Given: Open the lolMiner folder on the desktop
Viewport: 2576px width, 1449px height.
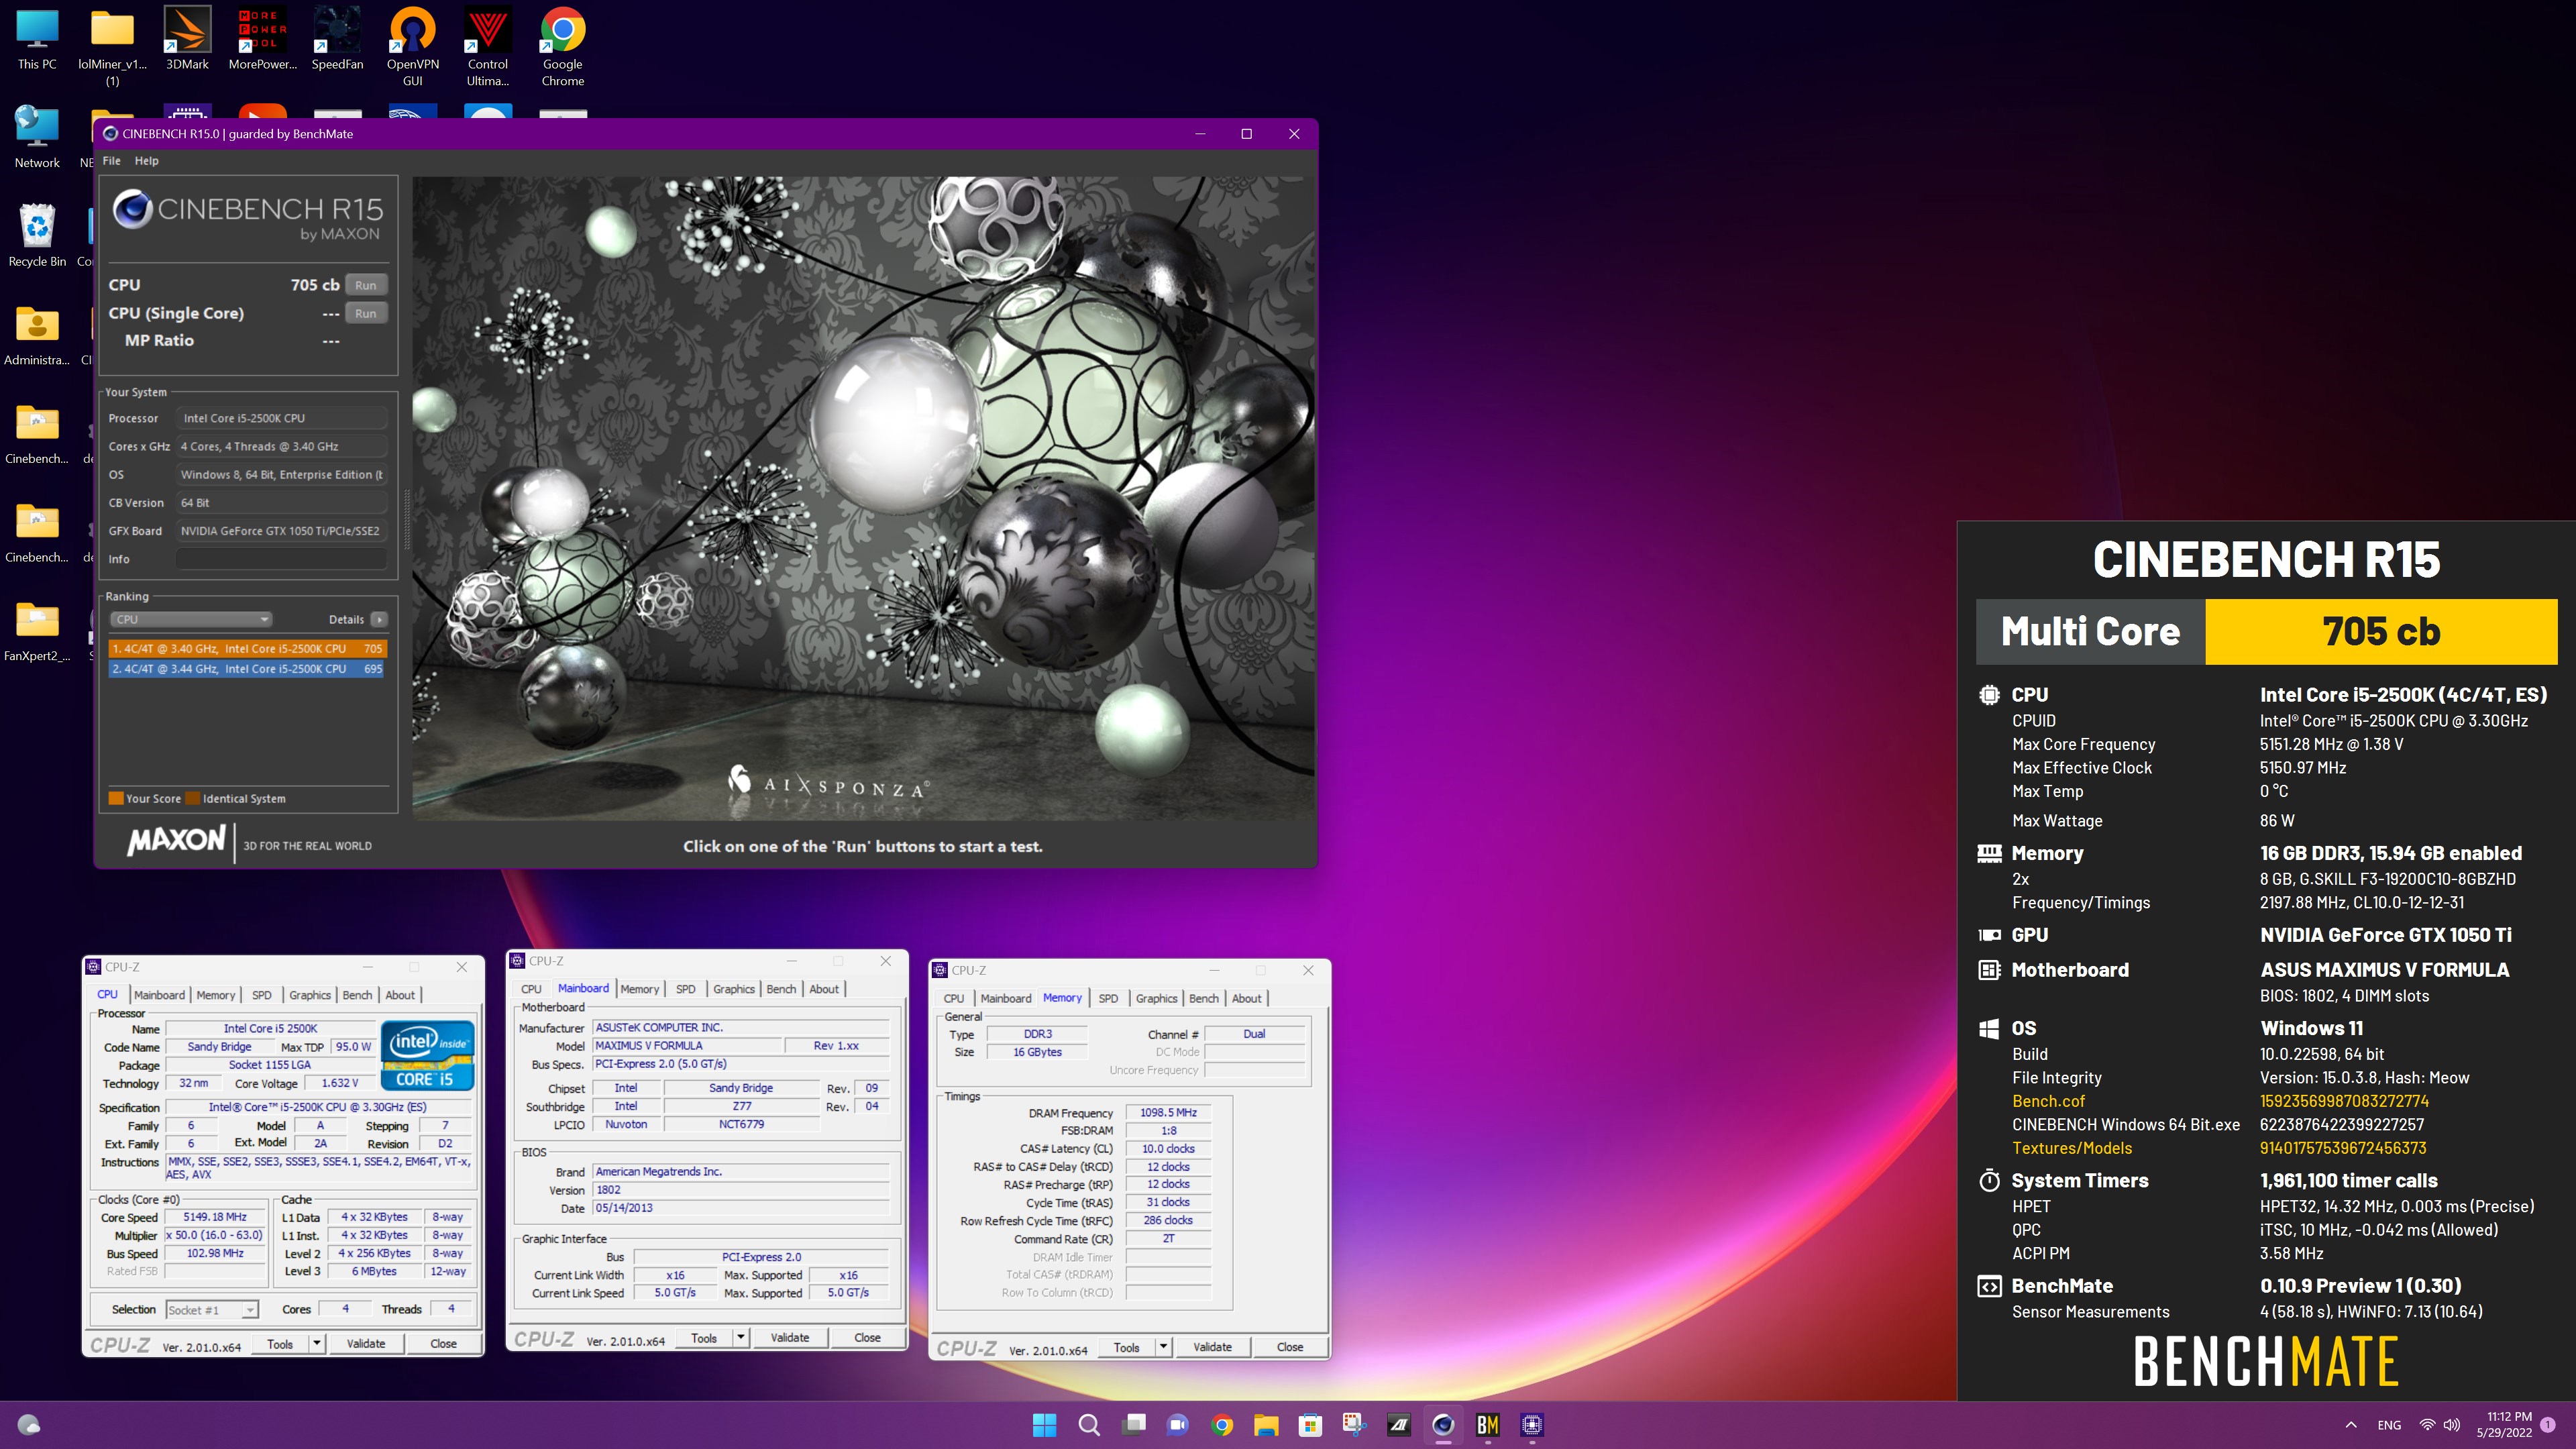Looking at the screenshot, I should [x=112, y=47].
